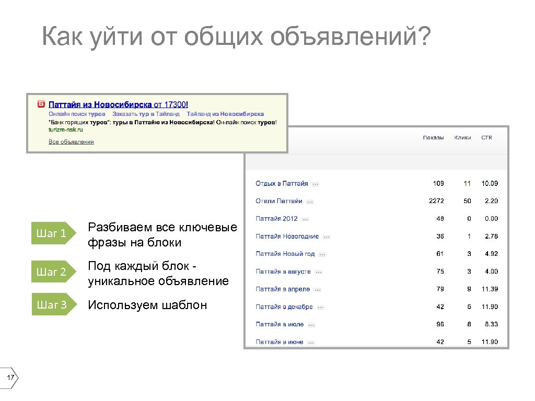
Task: Click the ellipsis icon beside "Отели Паттайи"
Action: click(x=311, y=201)
